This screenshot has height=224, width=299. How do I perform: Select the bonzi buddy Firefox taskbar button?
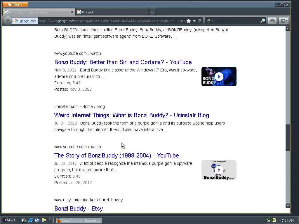point(79,220)
